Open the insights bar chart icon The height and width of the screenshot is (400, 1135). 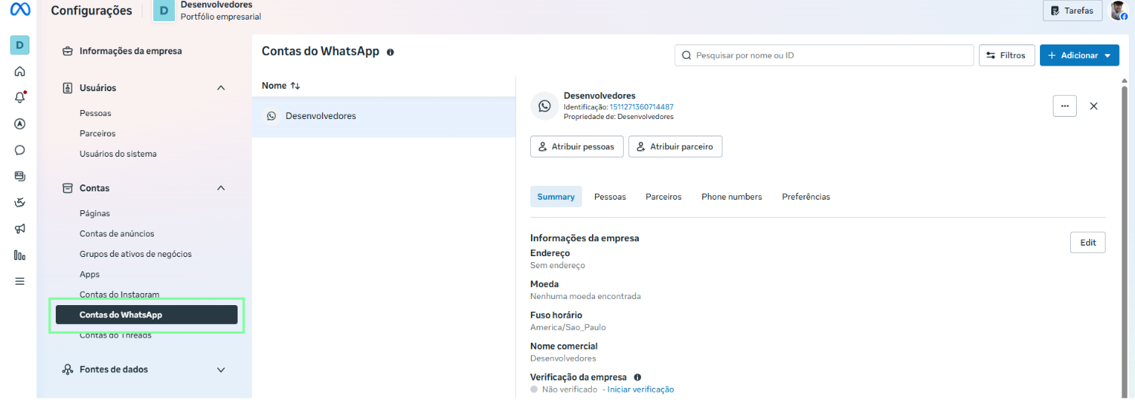20,255
